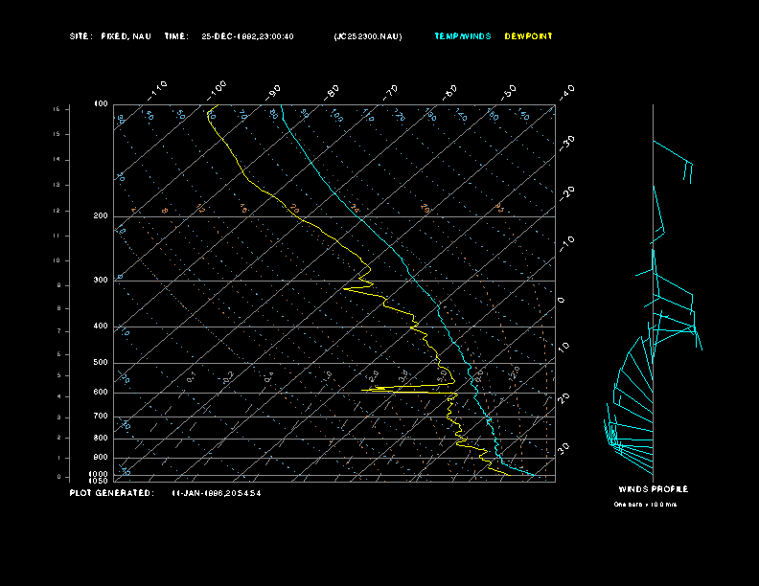Click the 700 pressure level label
Viewport: 759px width, 586px height.
(x=100, y=417)
